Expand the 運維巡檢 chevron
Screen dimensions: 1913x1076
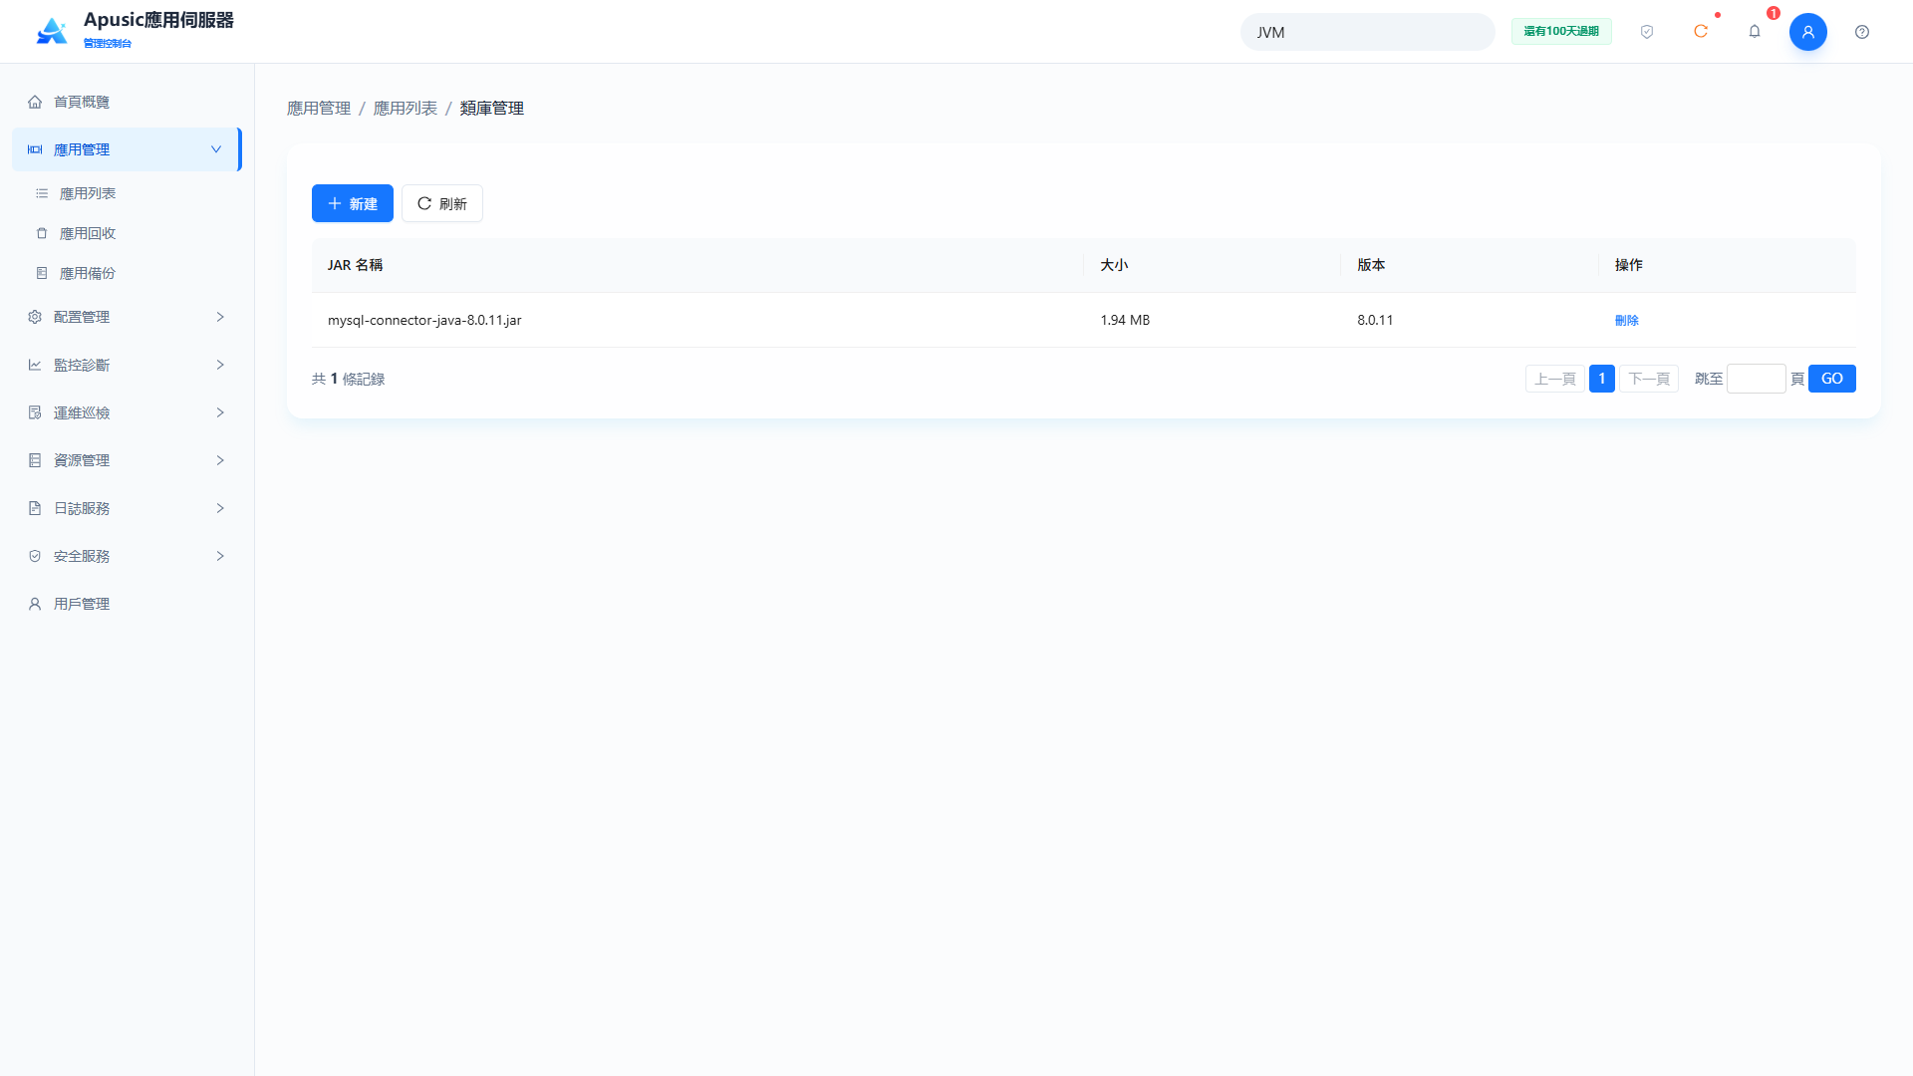click(x=220, y=412)
